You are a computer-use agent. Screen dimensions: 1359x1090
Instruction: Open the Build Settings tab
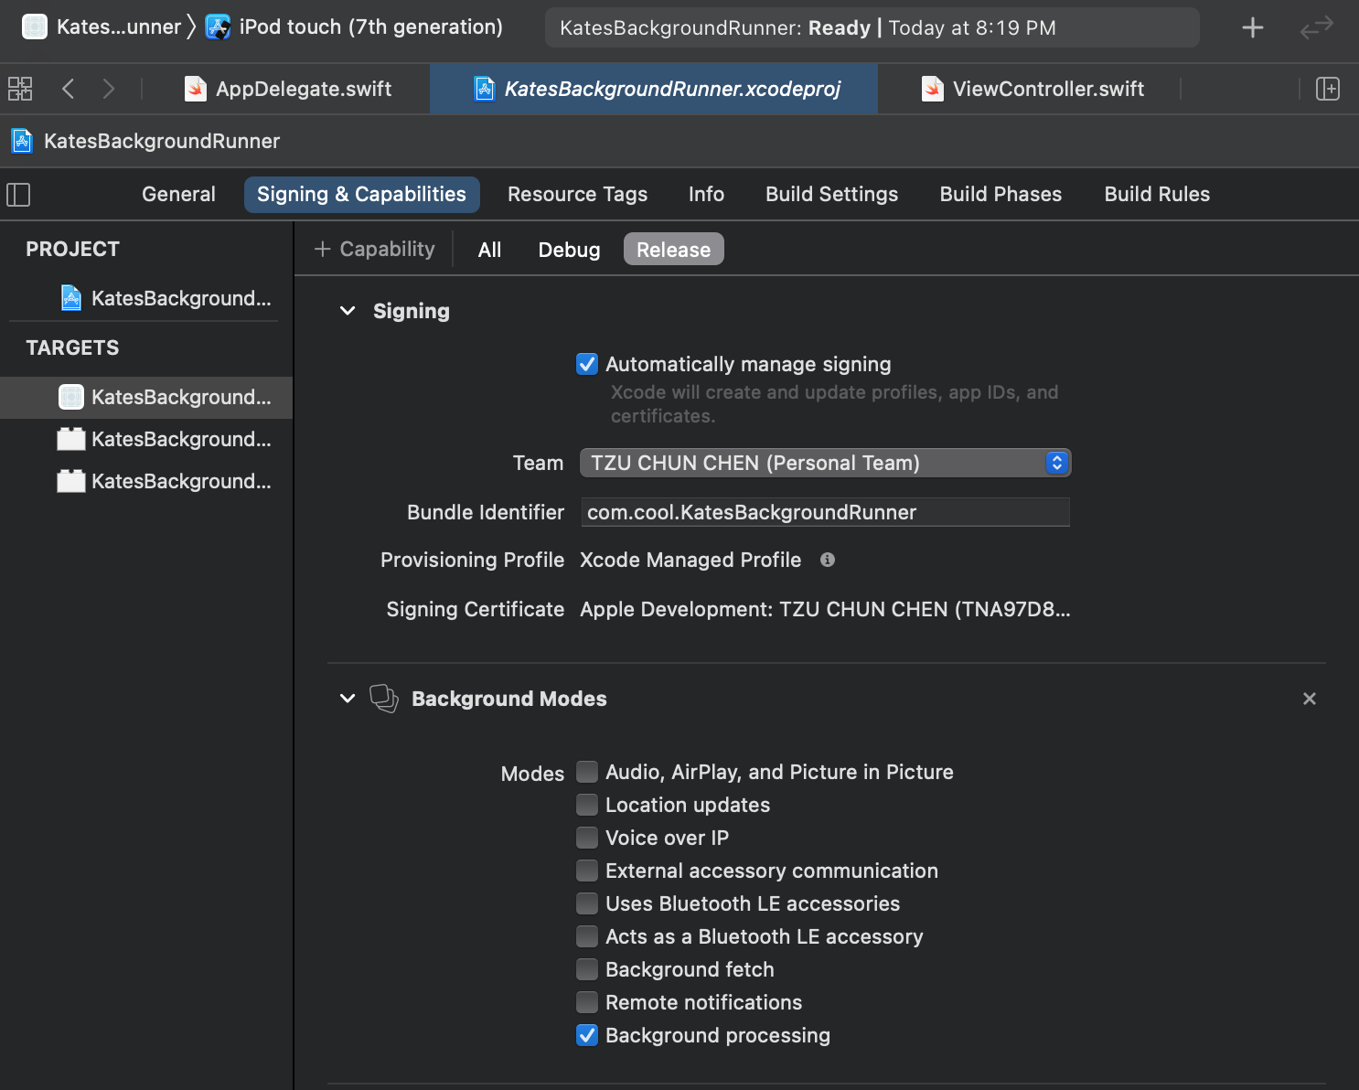click(x=831, y=194)
